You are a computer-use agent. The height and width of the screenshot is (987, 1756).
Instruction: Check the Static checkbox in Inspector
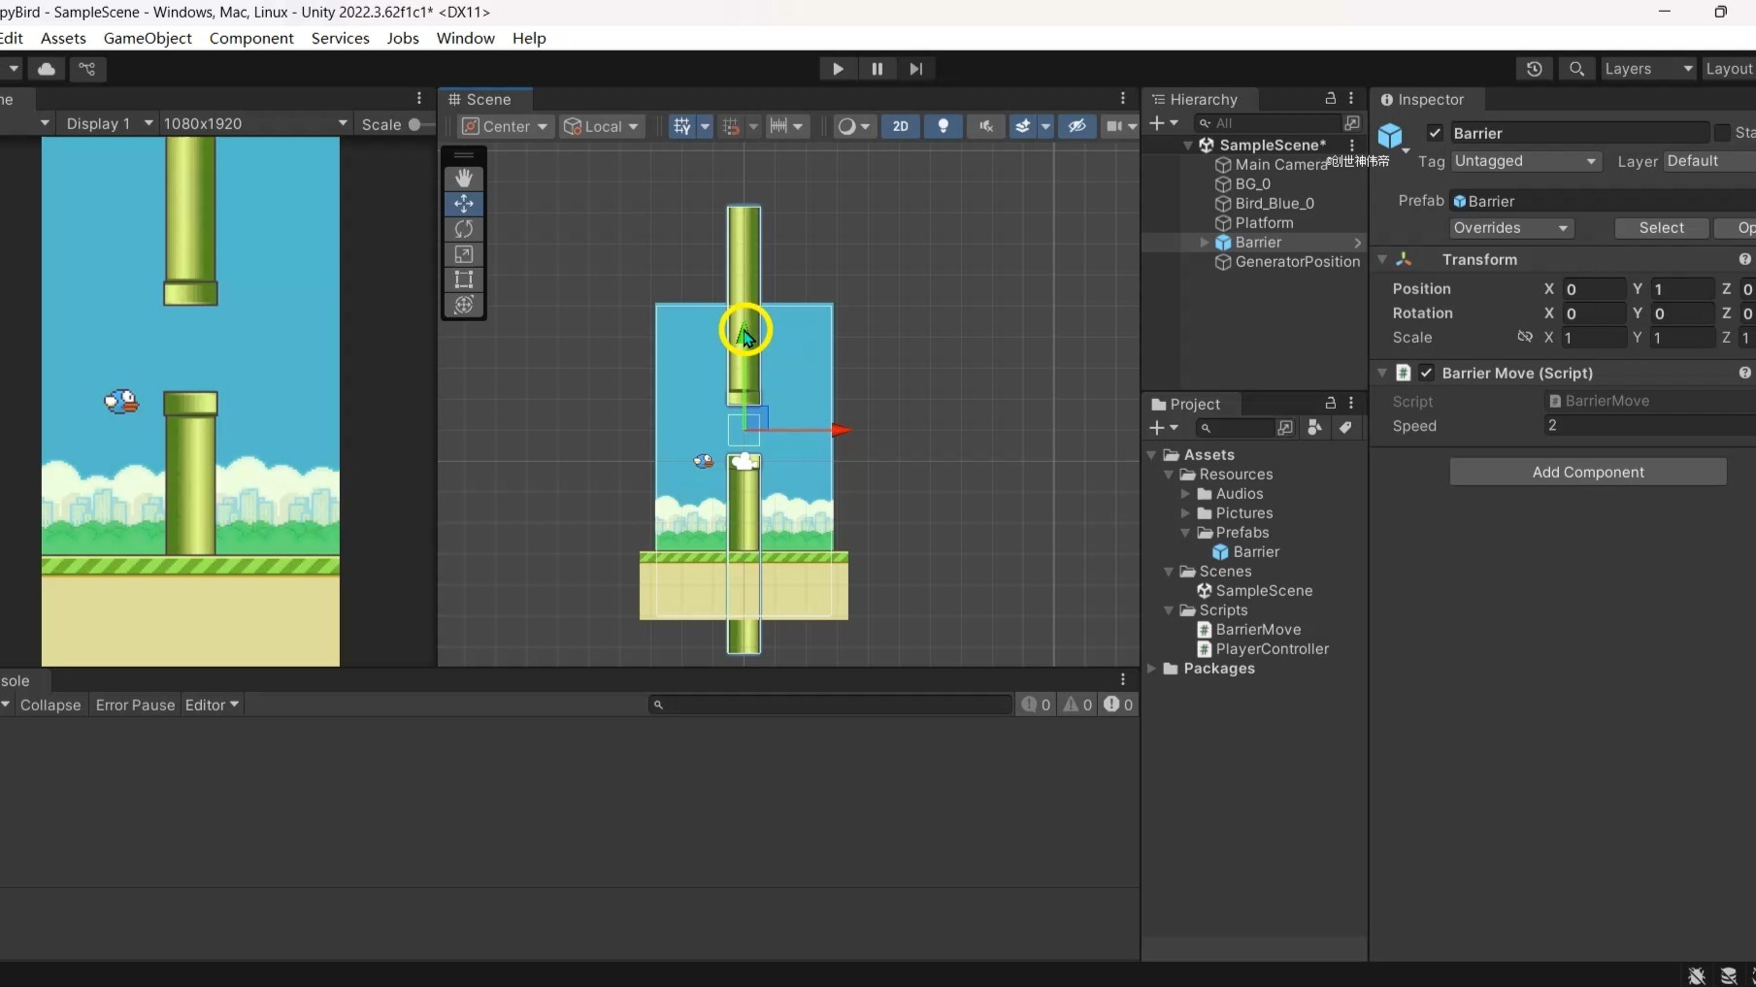(1722, 133)
